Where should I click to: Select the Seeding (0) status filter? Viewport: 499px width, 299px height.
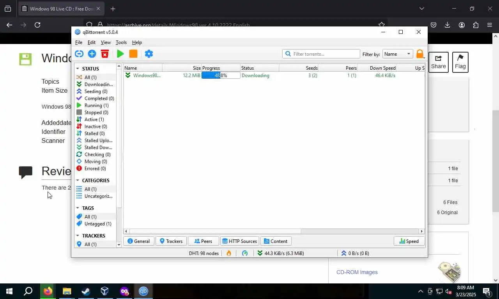[x=95, y=91]
